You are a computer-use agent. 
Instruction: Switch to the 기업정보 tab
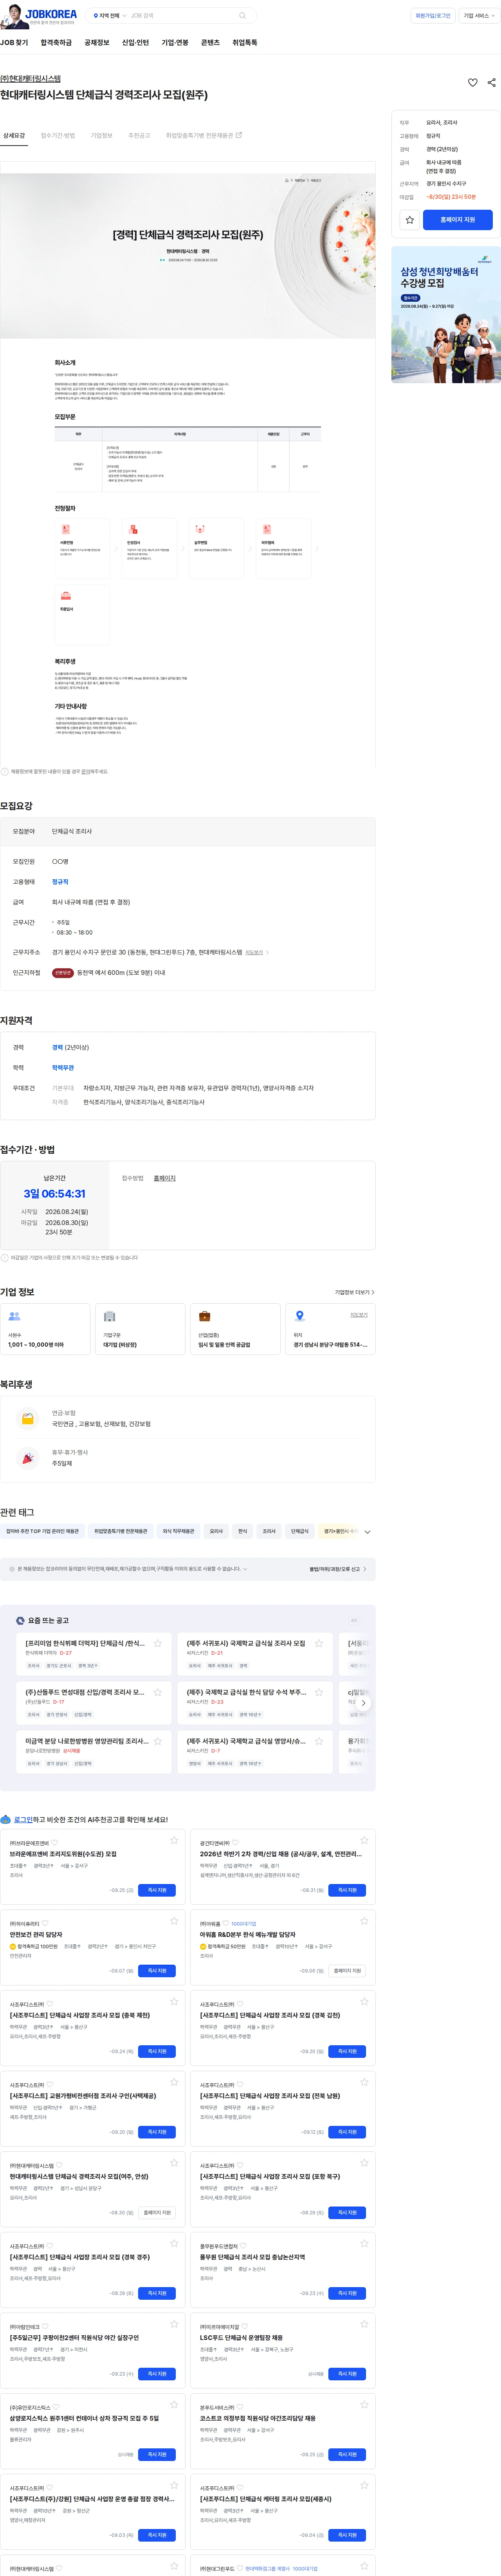(102, 136)
